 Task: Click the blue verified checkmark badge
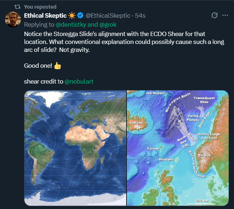coord(81,15)
